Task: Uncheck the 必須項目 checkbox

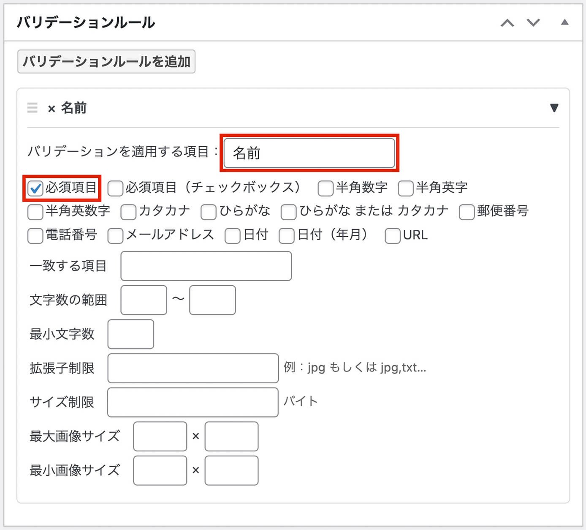Action: click(35, 188)
